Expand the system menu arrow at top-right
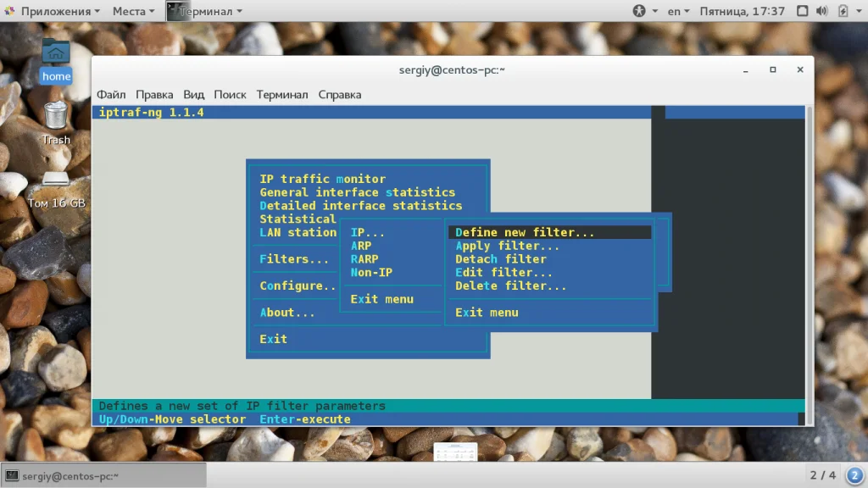Image resolution: width=868 pixels, height=488 pixels. point(860,11)
